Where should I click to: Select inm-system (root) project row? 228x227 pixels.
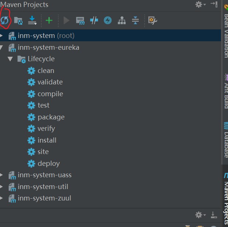[110, 36]
